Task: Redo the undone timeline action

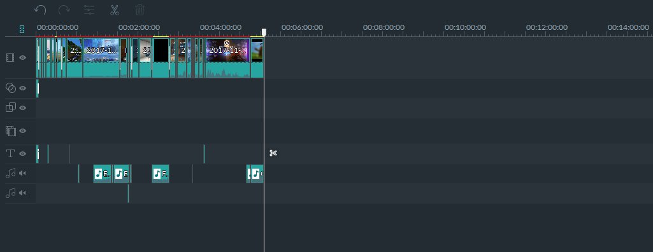Action: 64,10
